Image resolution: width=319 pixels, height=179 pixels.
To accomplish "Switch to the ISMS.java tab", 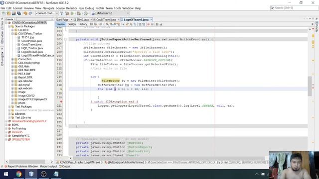I will [x=83, y=20].
